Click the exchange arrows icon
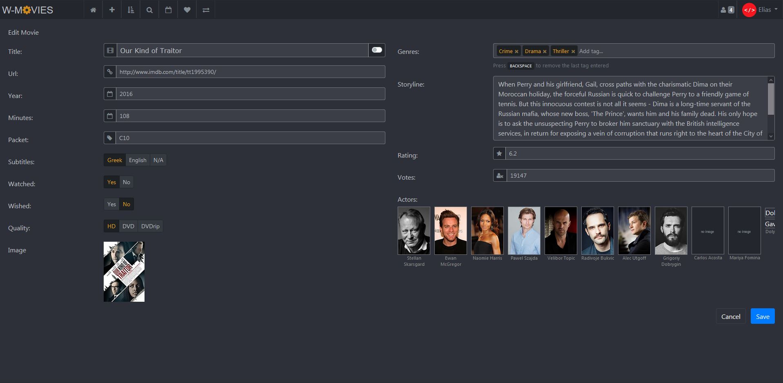The image size is (783, 383). point(206,10)
